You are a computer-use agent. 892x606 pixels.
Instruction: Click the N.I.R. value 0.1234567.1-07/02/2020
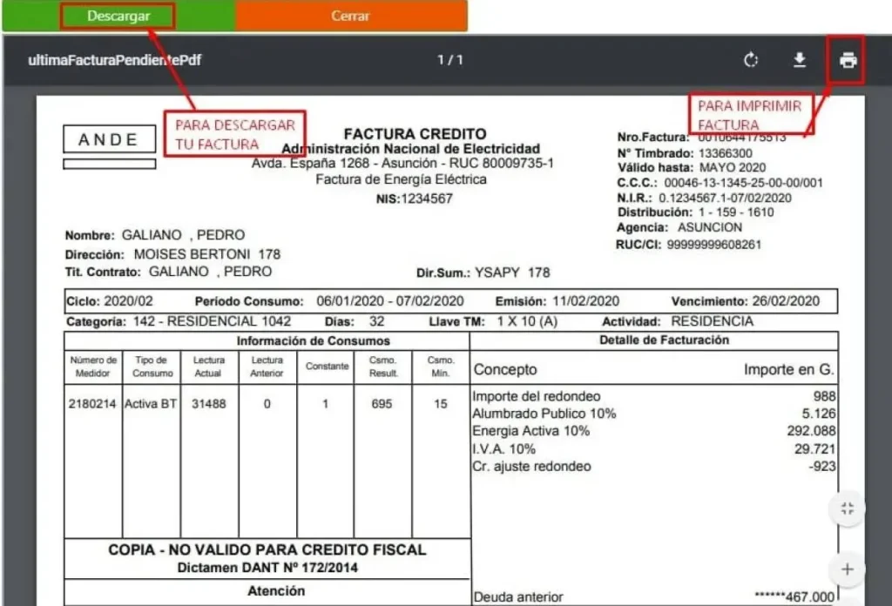[x=725, y=198]
